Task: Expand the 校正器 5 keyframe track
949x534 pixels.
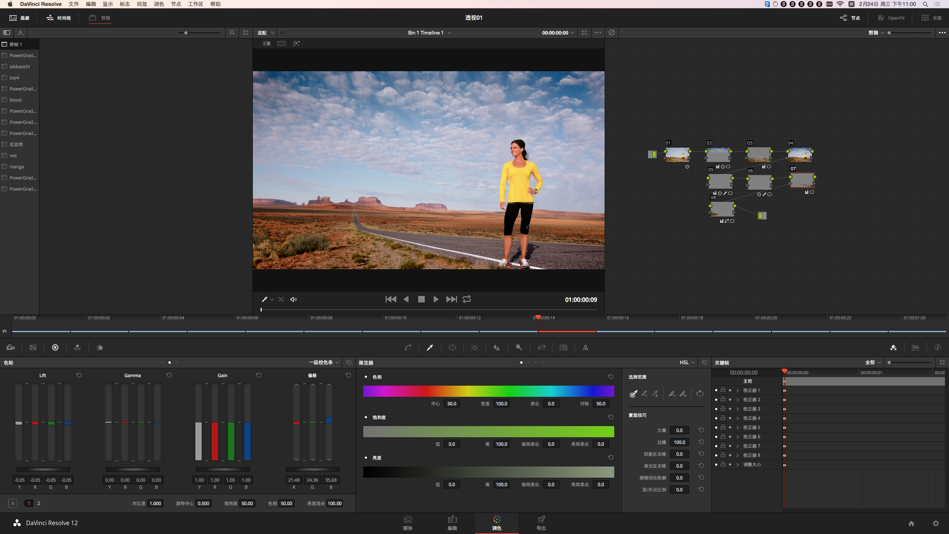Action: click(x=738, y=427)
